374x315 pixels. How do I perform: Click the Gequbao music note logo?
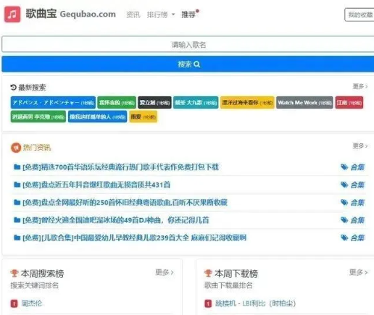pos(12,14)
